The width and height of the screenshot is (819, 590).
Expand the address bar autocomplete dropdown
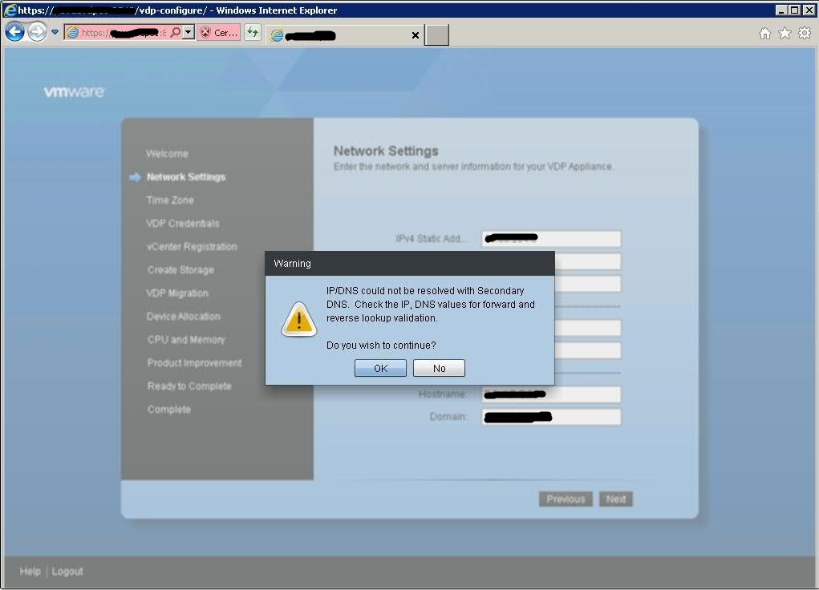(189, 32)
